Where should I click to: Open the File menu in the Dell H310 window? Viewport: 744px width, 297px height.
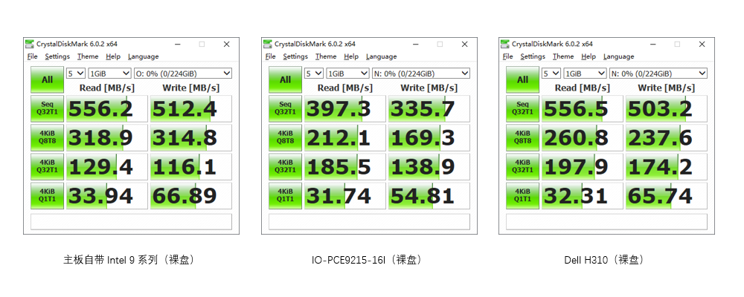[x=507, y=56]
